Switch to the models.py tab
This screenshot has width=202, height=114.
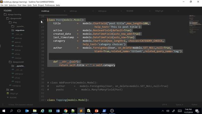(x=45, y=11)
